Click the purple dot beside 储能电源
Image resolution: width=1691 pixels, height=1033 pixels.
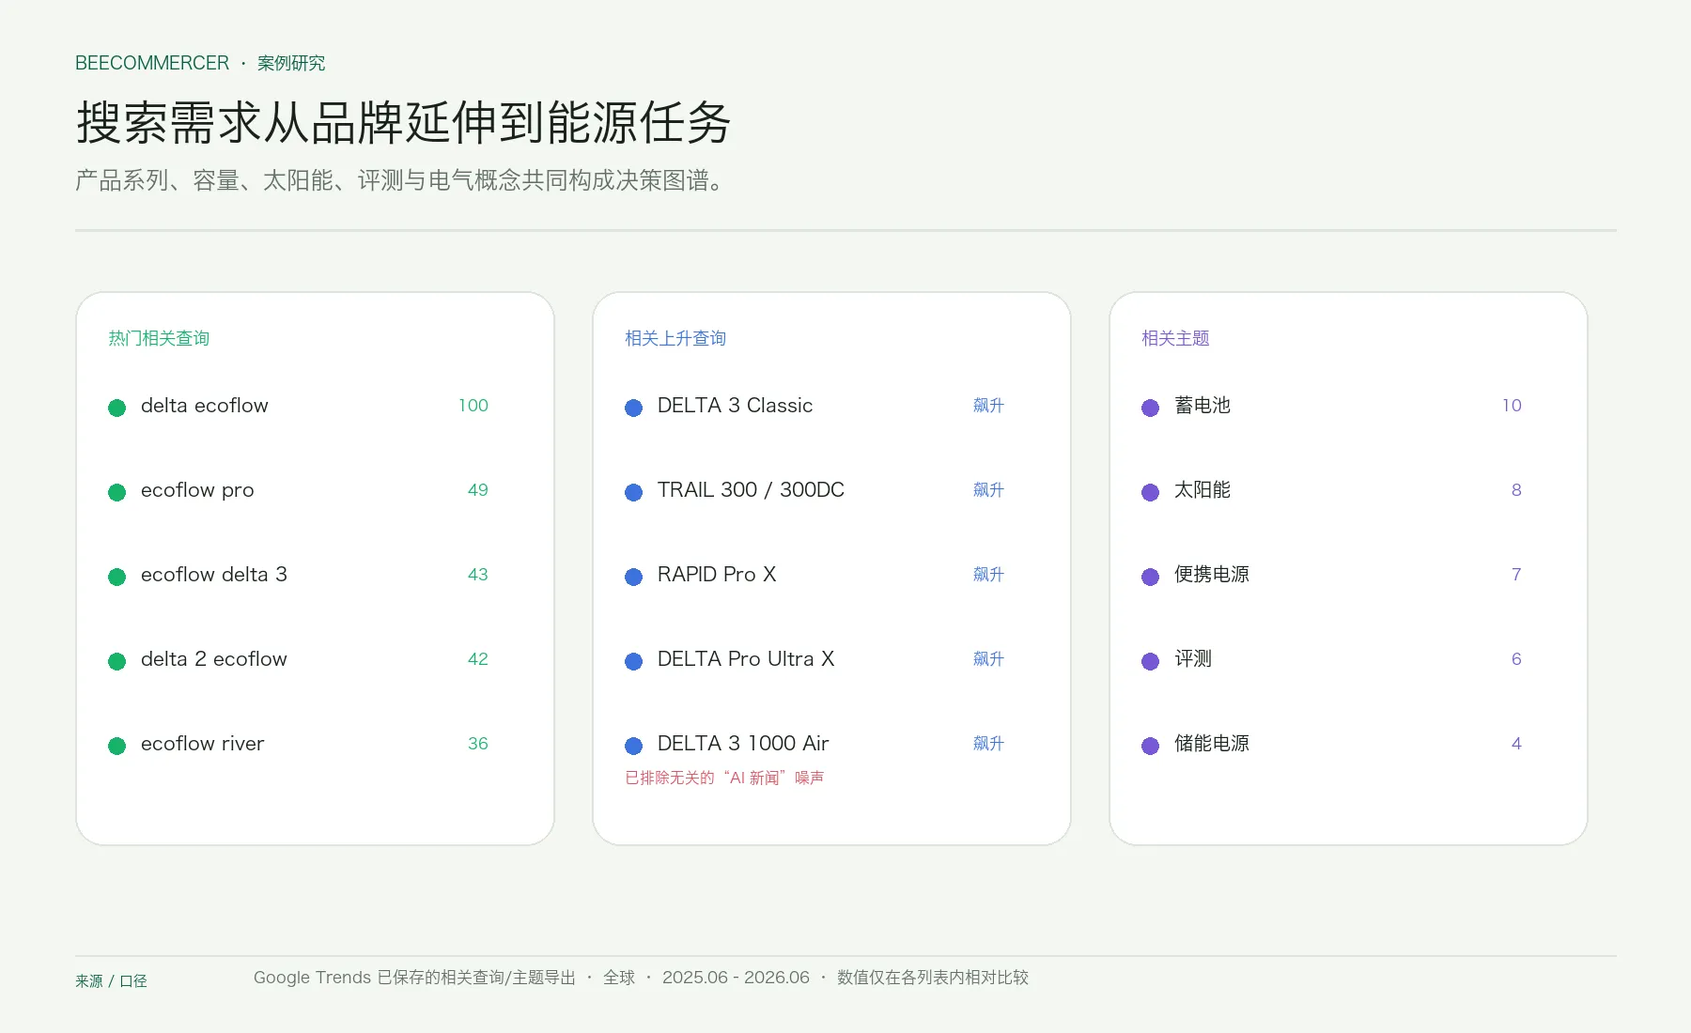coord(1150,746)
